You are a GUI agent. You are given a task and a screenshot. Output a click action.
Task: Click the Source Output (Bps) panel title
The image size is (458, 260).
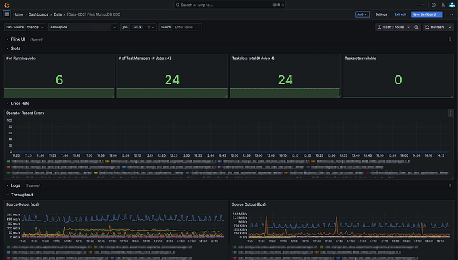pos(249,204)
